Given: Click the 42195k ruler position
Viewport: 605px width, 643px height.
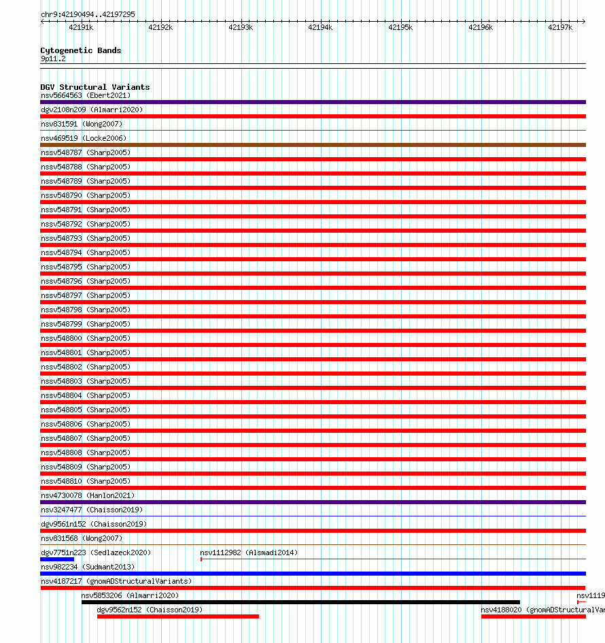Looking at the screenshot, I should click(400, 27).
